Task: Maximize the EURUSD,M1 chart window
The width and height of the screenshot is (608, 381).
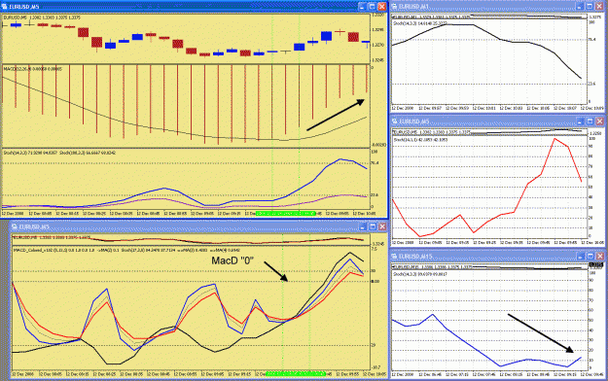Action: (590, 7)
